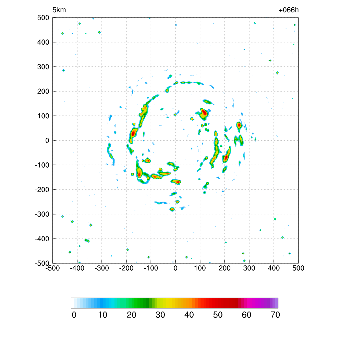Click the y-axis tick label "100"

(x=43, y=116)
